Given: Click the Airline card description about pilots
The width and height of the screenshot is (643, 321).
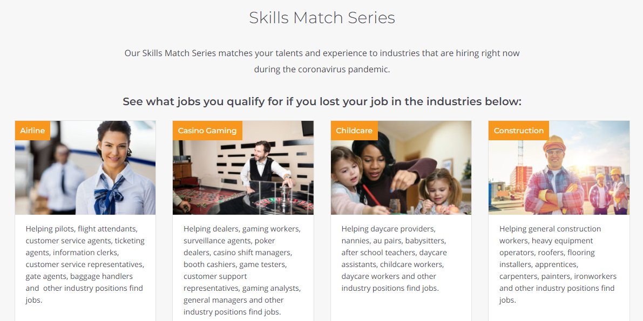Looking at the screenshot, I should [85, 264].
